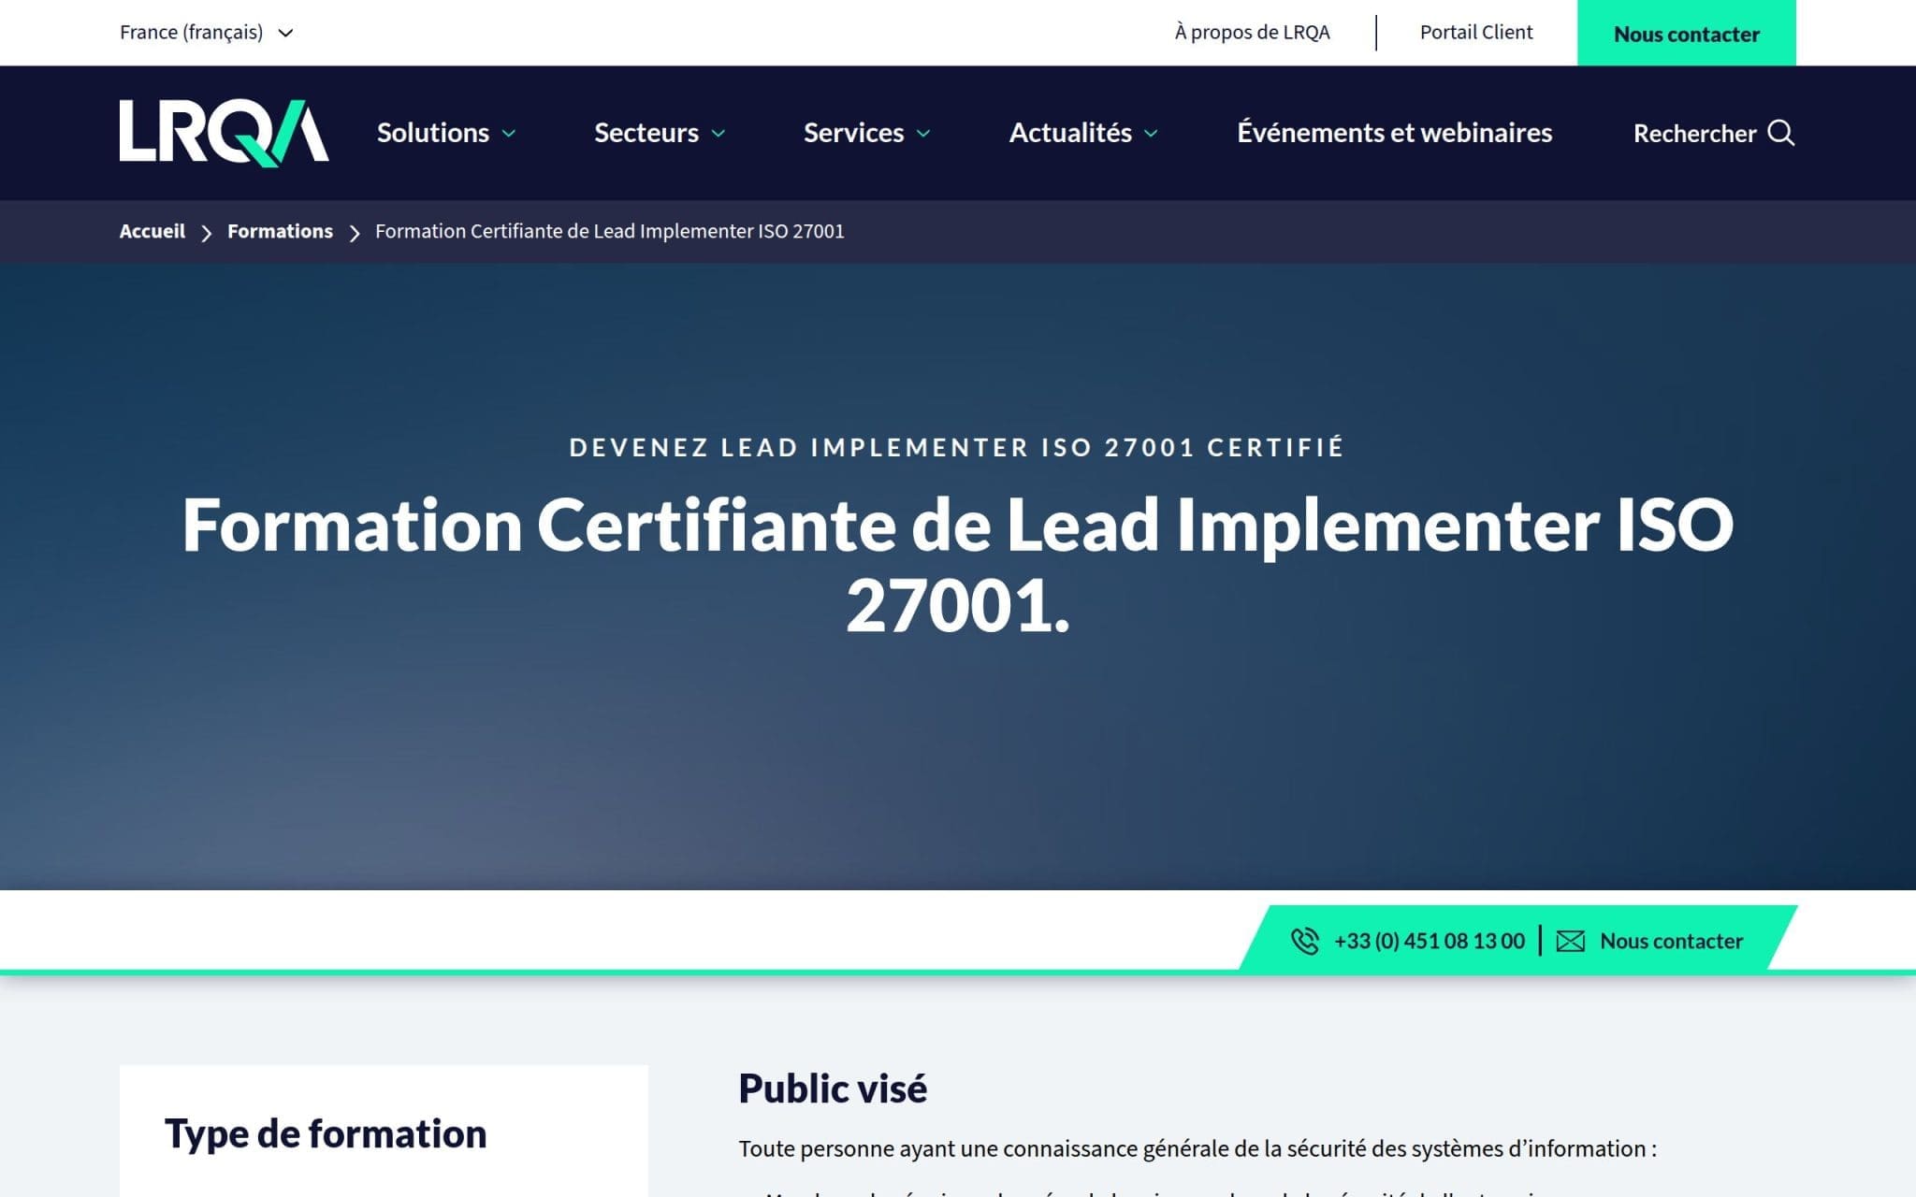Expand the Secteurs menu

coord(660,133)
